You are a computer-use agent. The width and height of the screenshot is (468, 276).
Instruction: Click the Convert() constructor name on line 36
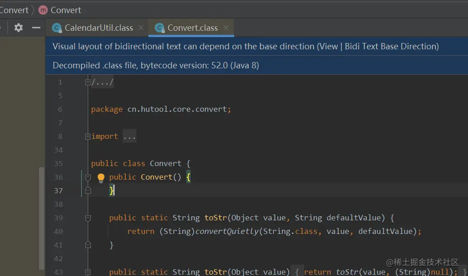click(x=156, y=177)
